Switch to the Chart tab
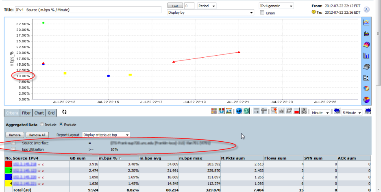 coord(39,113)
